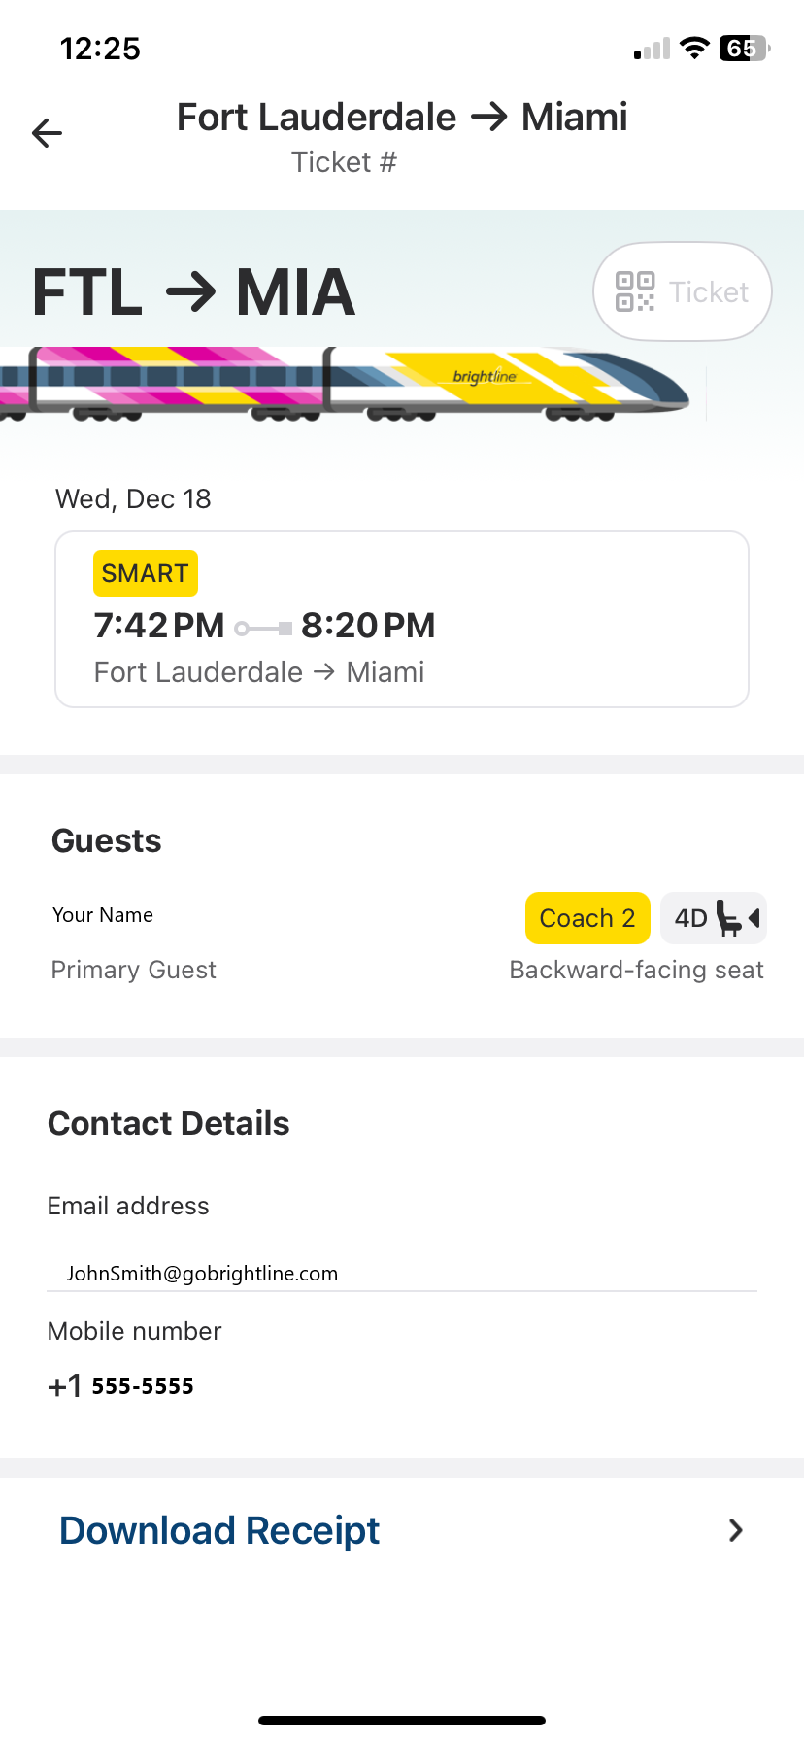Screen dimensions: 804x1741
Task: Tap the Download Receipt link
Action: click(219, 1530)
